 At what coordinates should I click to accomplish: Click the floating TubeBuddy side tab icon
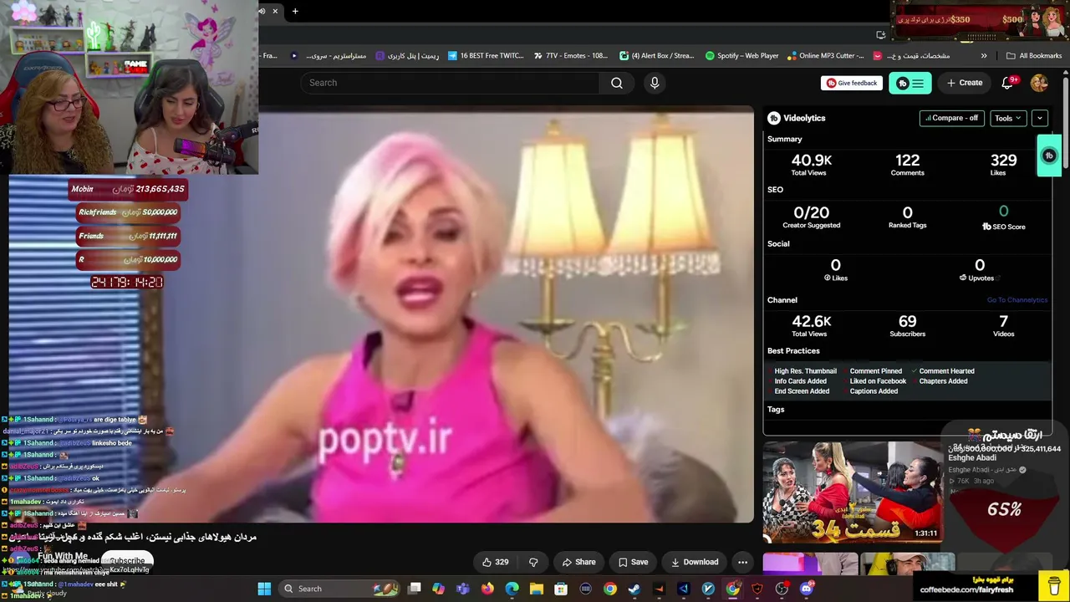point(1049,156)
